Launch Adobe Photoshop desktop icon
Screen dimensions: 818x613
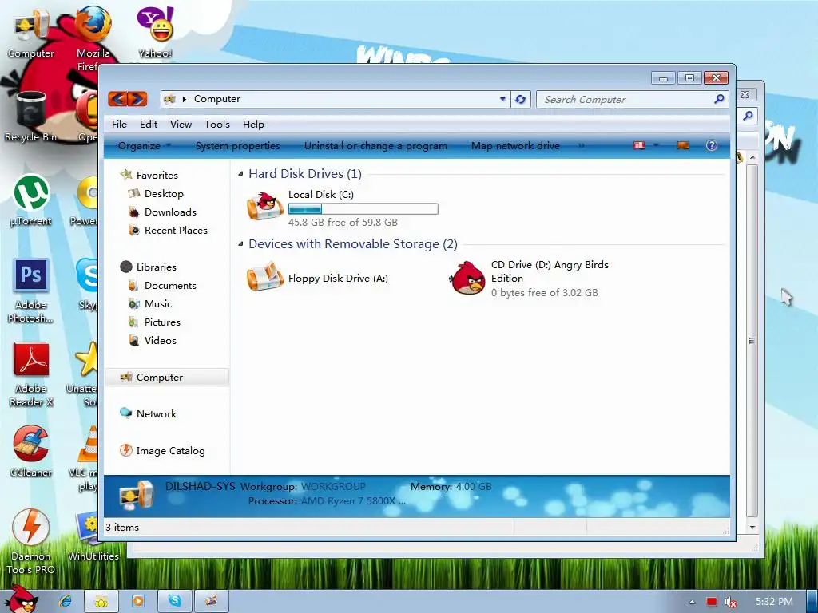31,290
